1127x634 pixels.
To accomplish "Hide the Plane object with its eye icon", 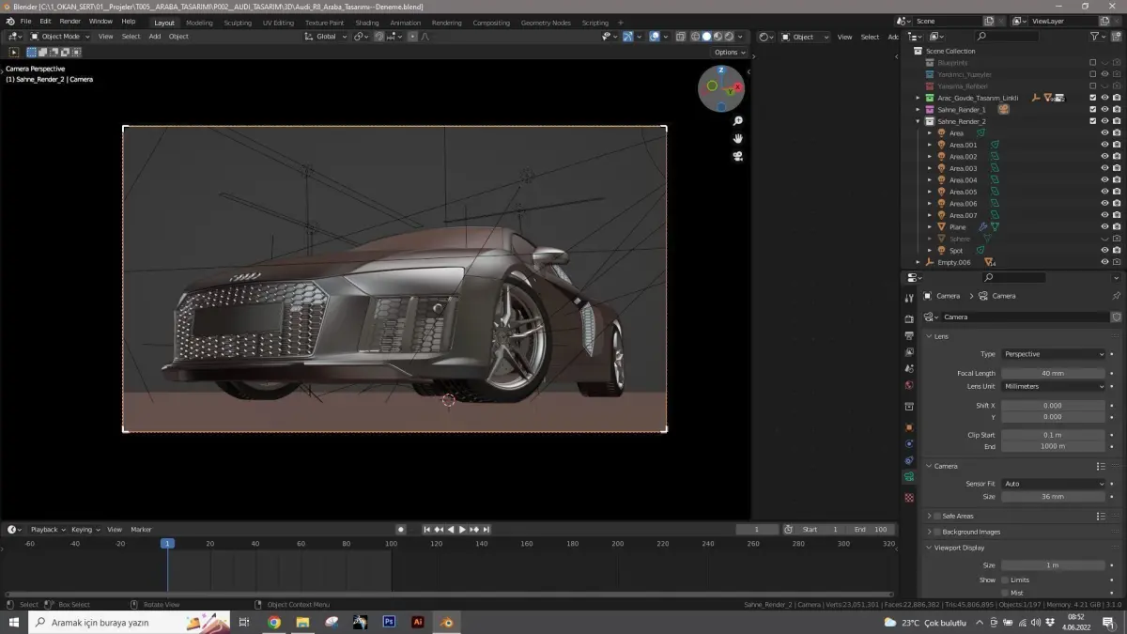I will coord(1104,227).
